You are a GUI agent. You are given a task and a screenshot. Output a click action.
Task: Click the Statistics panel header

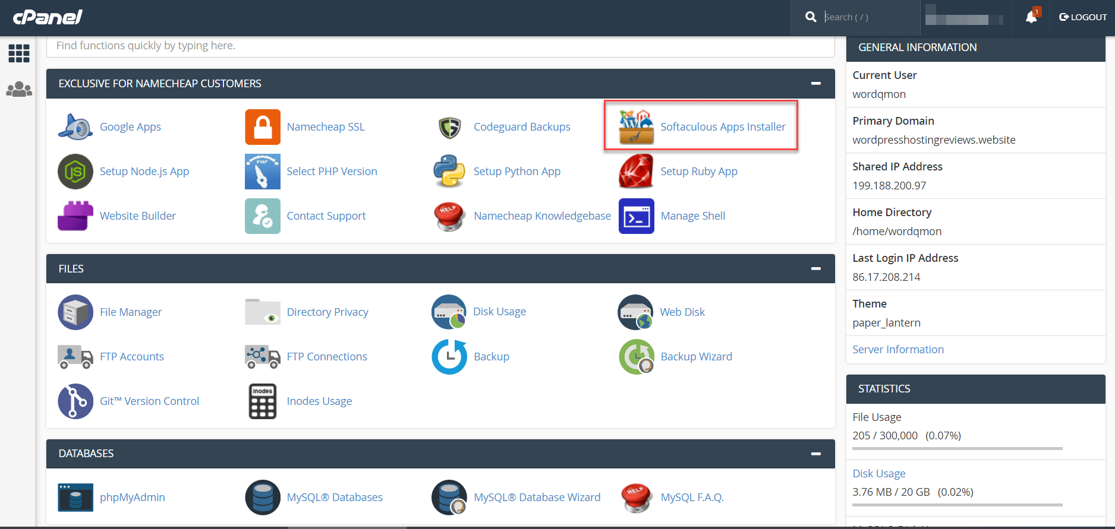pyautogui.click(x=975, y=389)
